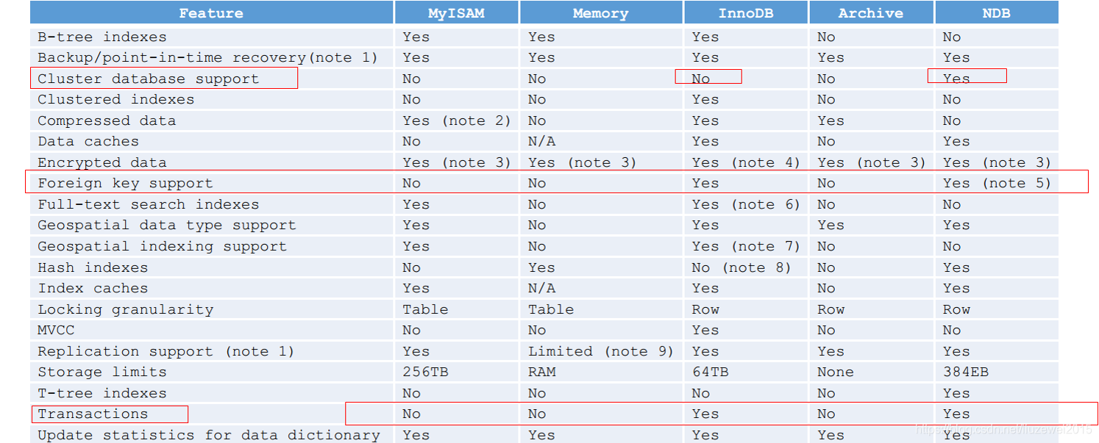Click NDB 'Yes' in Cluster database support row
Viewport: 1099px width, 443px height.
[957, 79]
